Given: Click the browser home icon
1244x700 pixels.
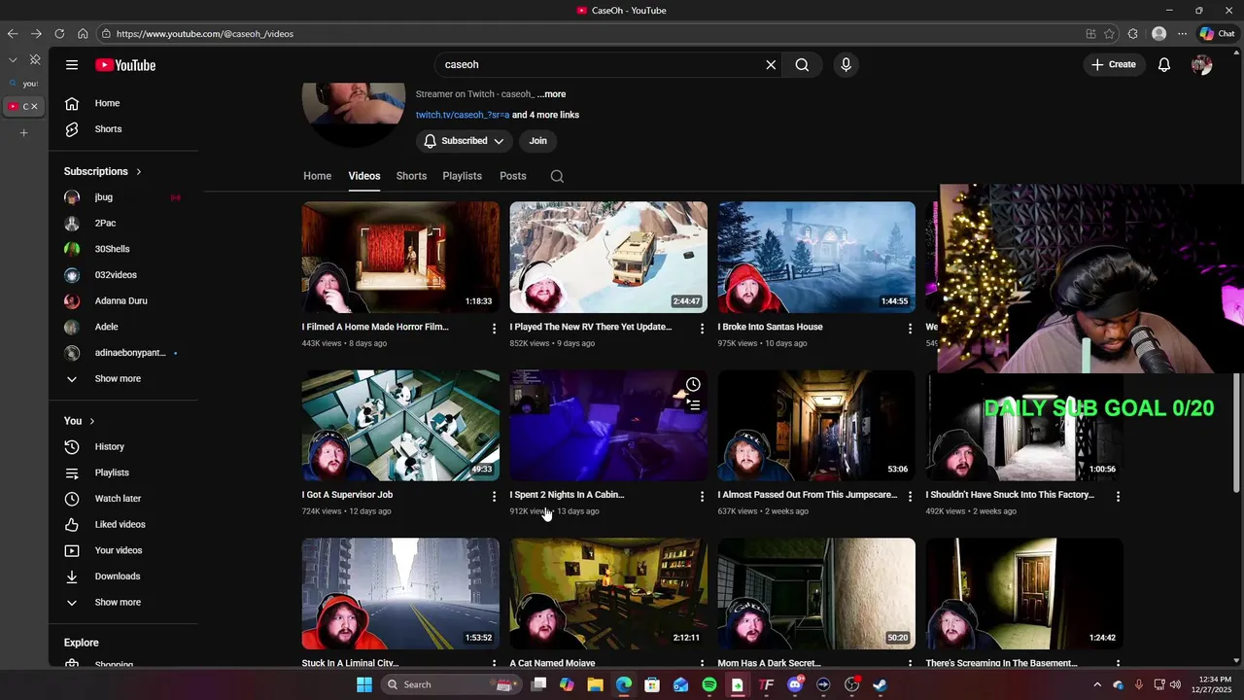Looking at the screenshot, I should tap(83, 34).
